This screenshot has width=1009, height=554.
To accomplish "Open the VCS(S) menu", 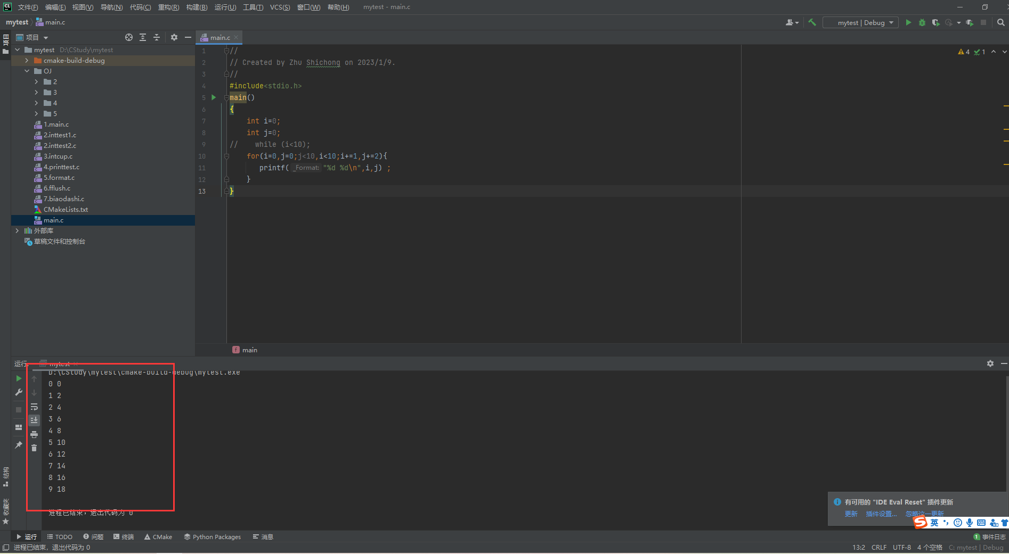I will (280, 7).
